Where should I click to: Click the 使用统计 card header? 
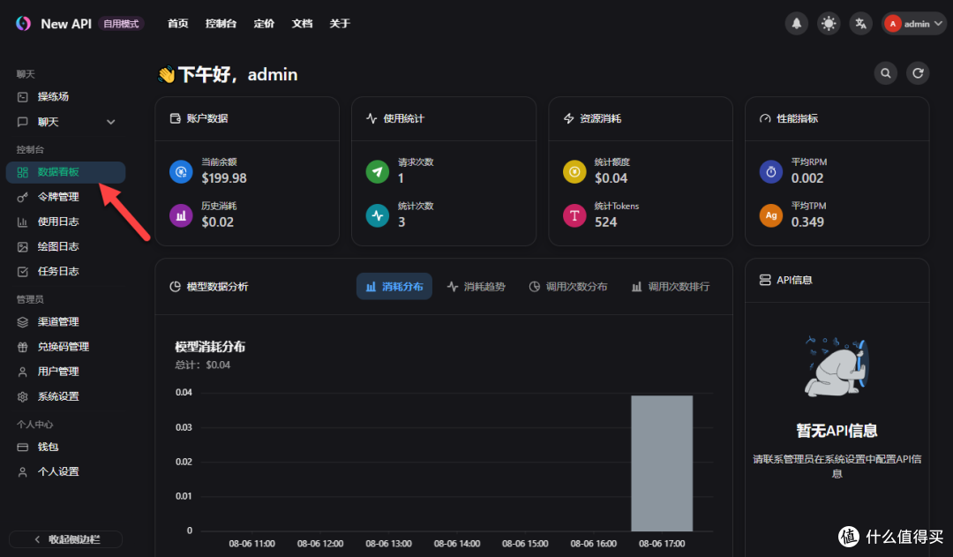tap(444, 118)
